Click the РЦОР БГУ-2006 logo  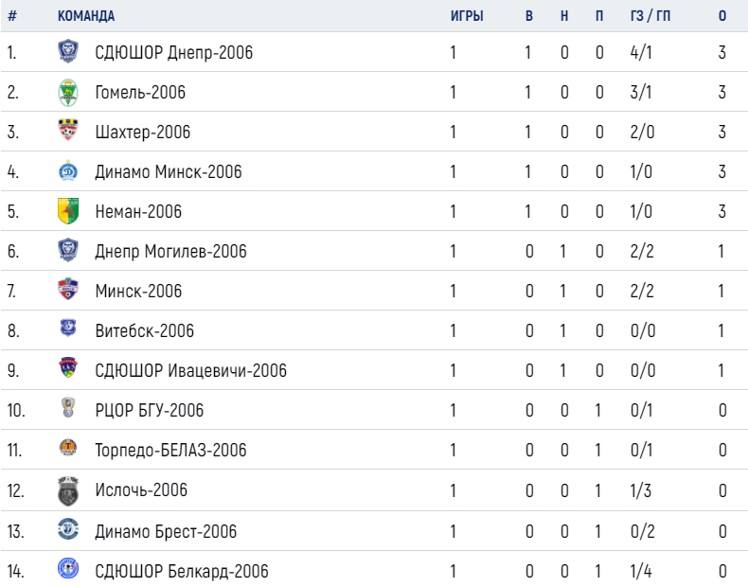click(68, 408)
